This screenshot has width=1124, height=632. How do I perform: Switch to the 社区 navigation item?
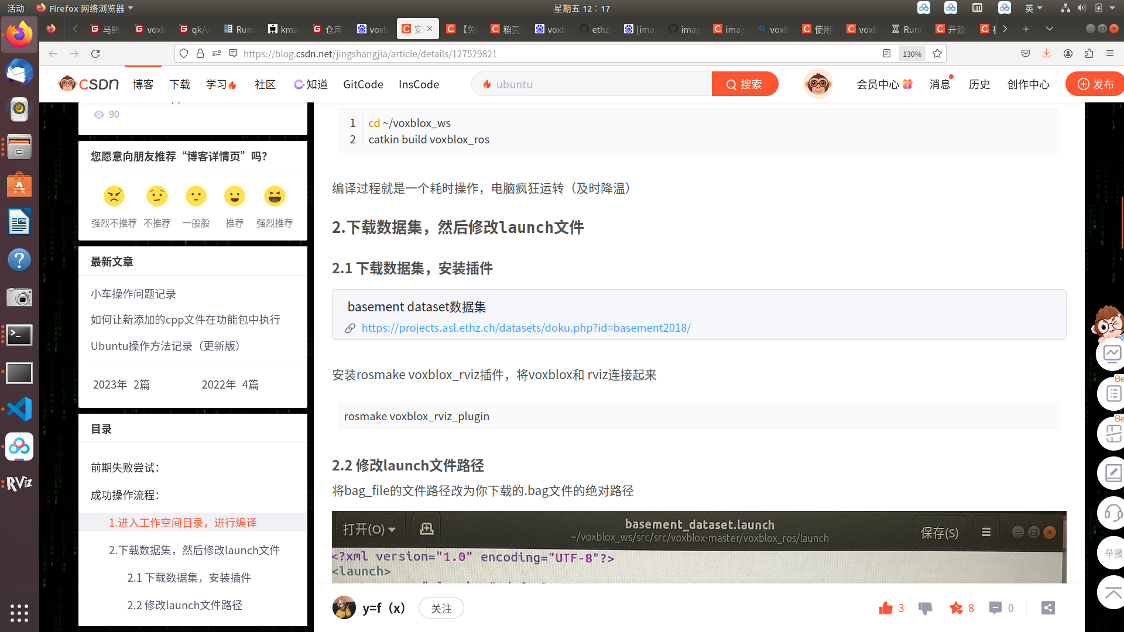pyautogui.click(x=265, y=84)
